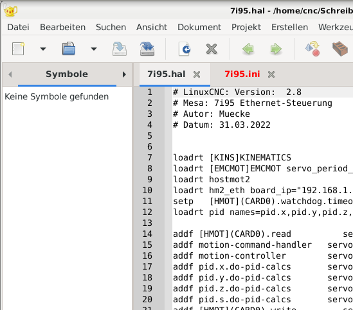Open the New file dropdown arrow
This screenshot has height=310, width=353.
[x=43, y=49]
